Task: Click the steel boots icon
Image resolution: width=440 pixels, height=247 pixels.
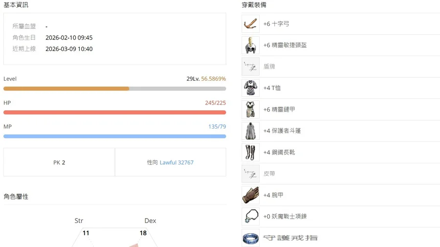Action: click(250, 152)
